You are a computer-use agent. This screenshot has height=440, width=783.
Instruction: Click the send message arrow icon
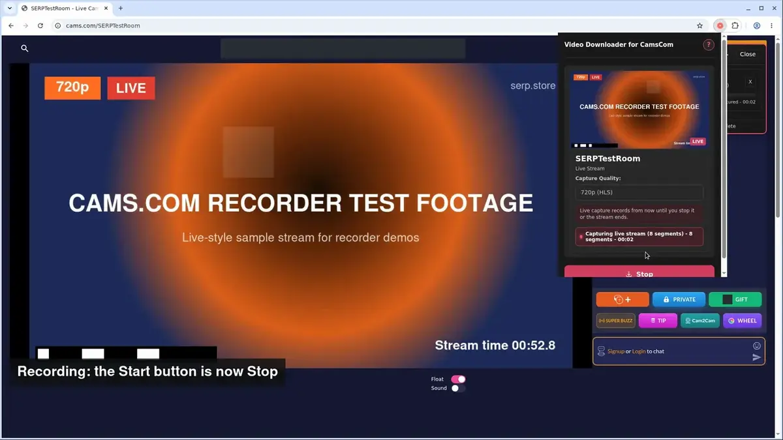[757, 357]
